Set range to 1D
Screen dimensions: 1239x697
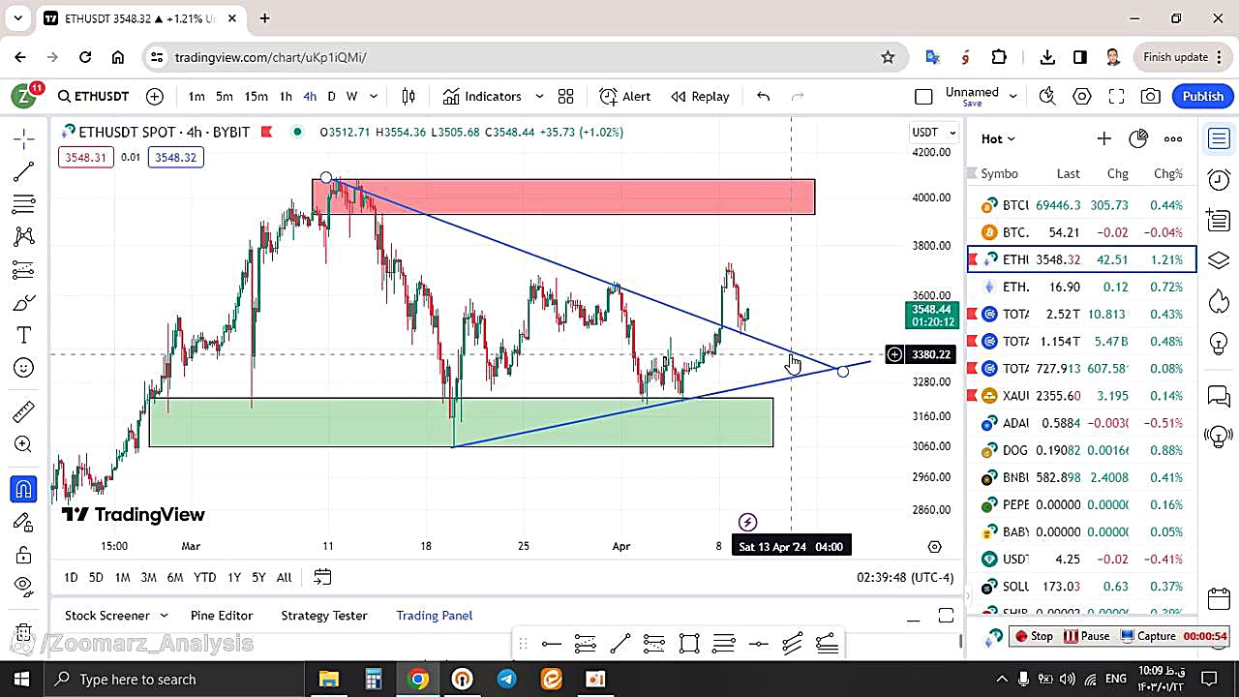pos(71,577)
